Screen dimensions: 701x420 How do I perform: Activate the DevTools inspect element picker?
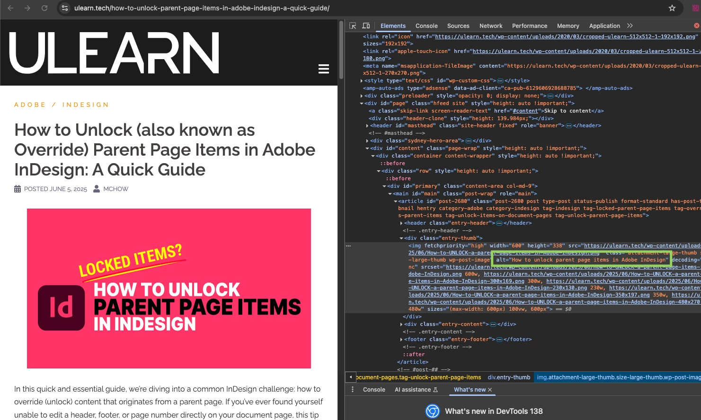353,26
